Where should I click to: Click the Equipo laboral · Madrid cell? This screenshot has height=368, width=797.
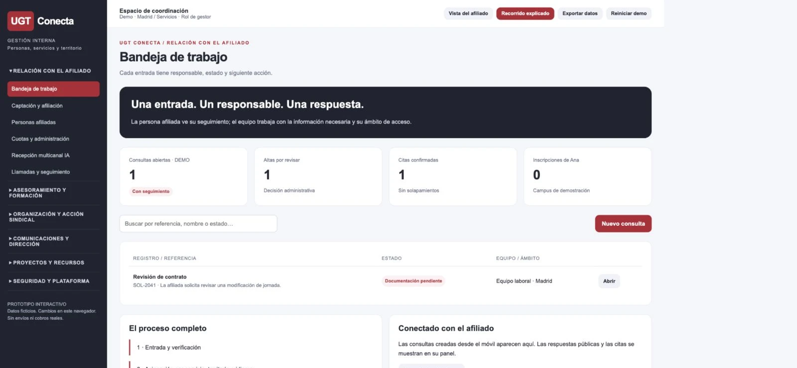coord(524,281)
